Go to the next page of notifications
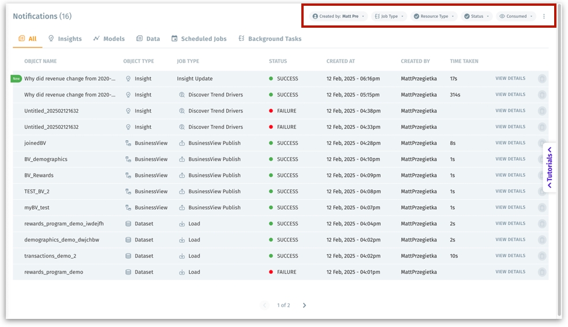This screenshot has width=568, height=327. (x=304, y=305)
